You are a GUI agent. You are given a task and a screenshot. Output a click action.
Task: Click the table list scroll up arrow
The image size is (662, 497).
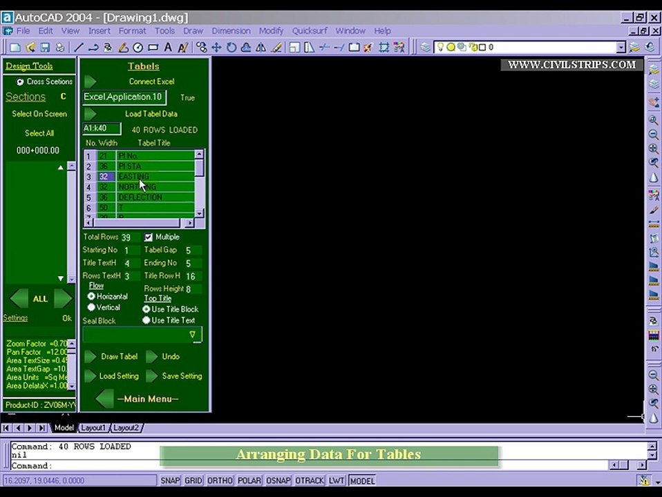[x=199, y=155]
